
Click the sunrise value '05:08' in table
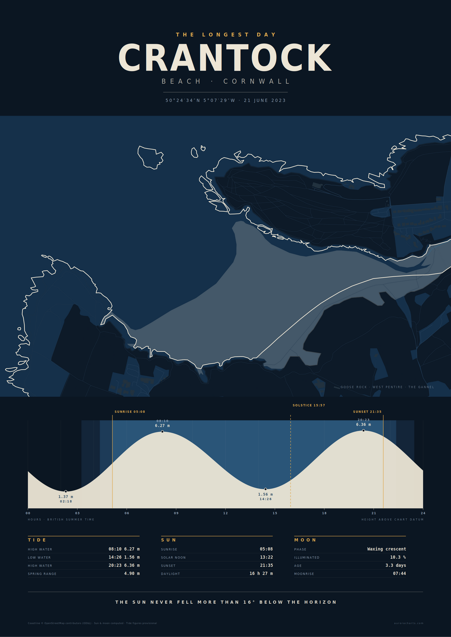(266, 549)
